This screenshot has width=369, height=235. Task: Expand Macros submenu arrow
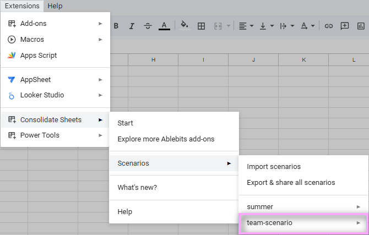click(x=100, y=40)
